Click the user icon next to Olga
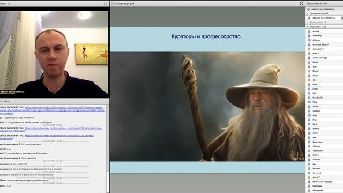This screenshot has width=343, height=193. tap(309, 115)
